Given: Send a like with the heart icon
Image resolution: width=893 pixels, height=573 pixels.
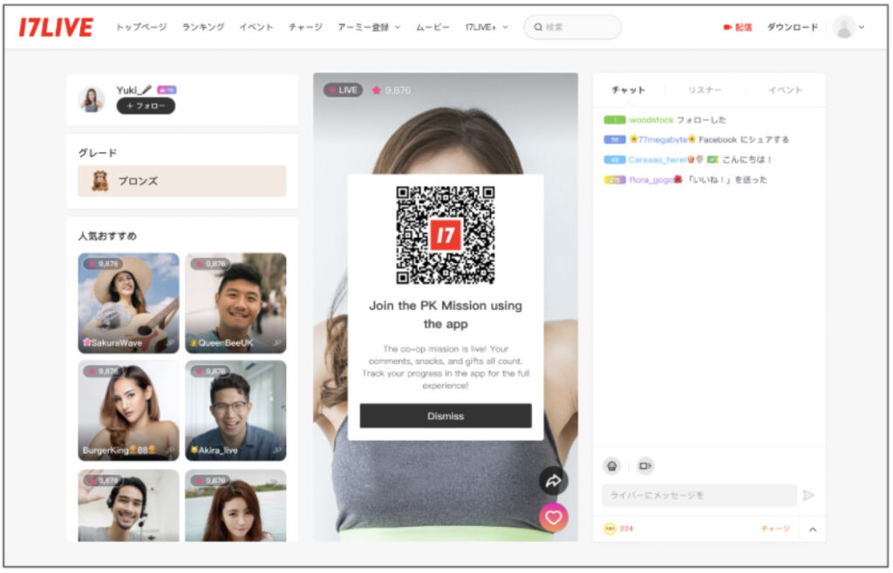Looking at the screenshot, I should tap(553, 517).
